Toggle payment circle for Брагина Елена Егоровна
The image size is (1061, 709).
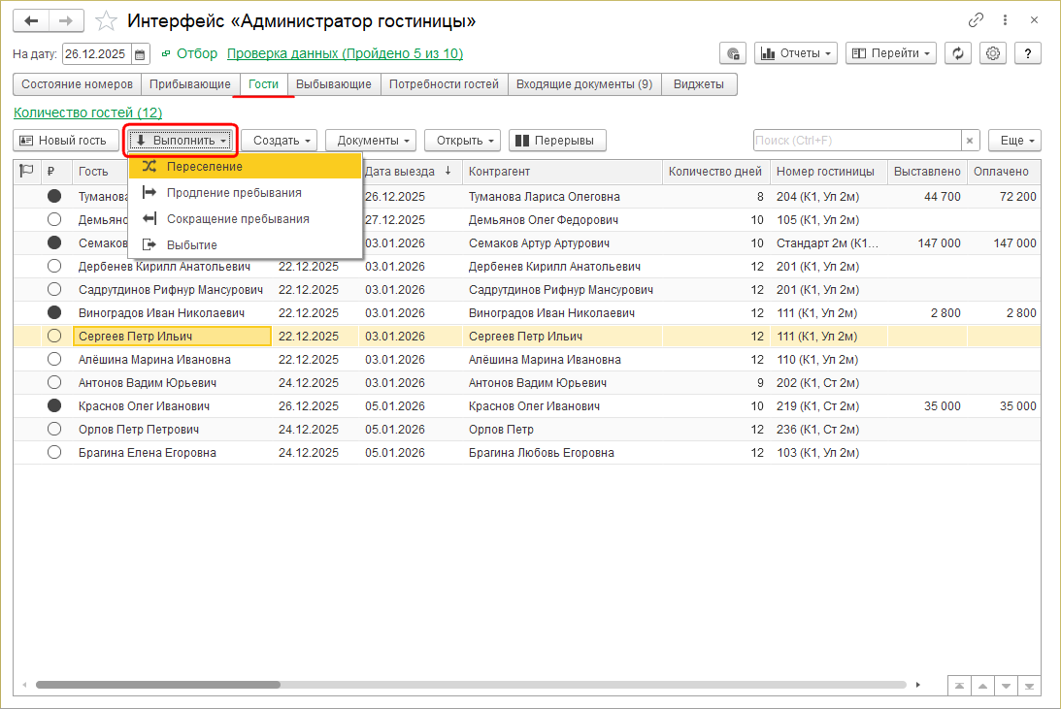pos(54,452)
